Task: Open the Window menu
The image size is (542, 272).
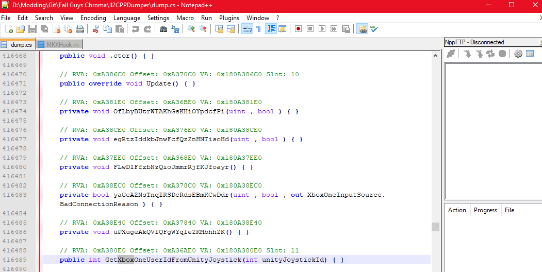Action: (258, 18)
